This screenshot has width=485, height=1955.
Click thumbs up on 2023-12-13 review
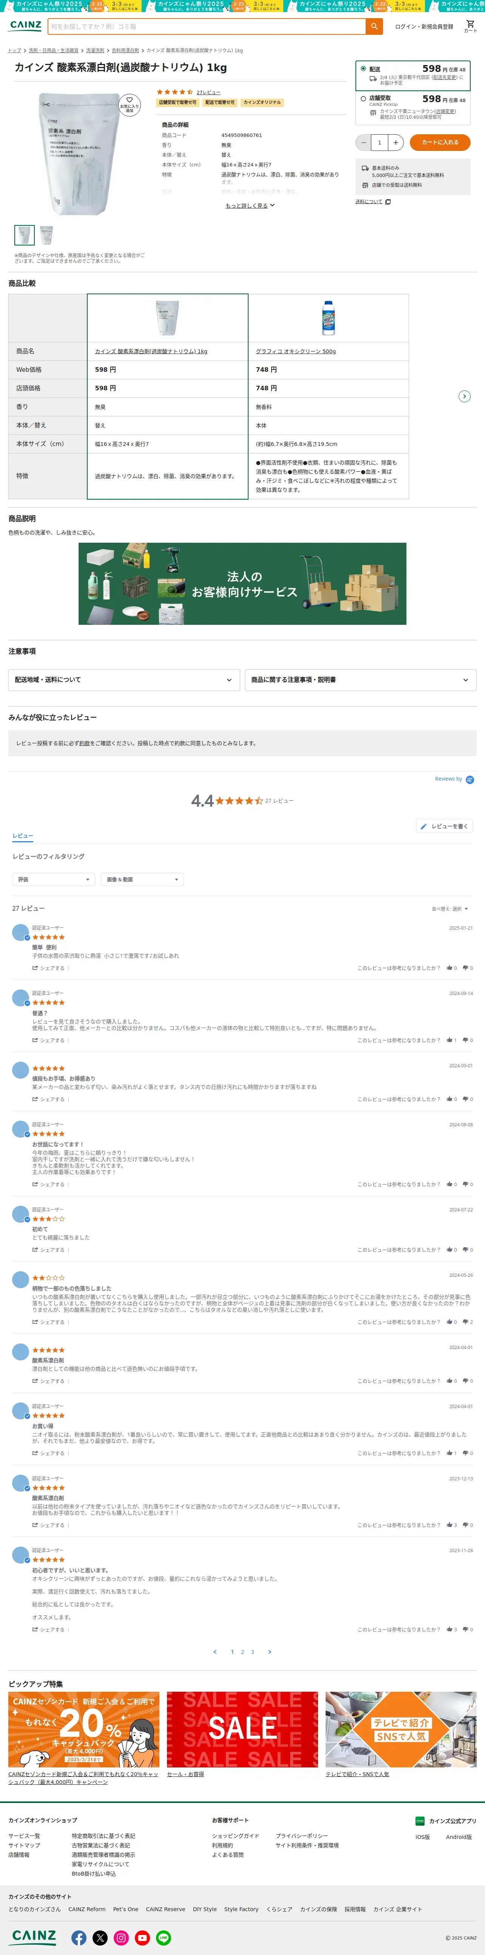(x=449, y=1525)
